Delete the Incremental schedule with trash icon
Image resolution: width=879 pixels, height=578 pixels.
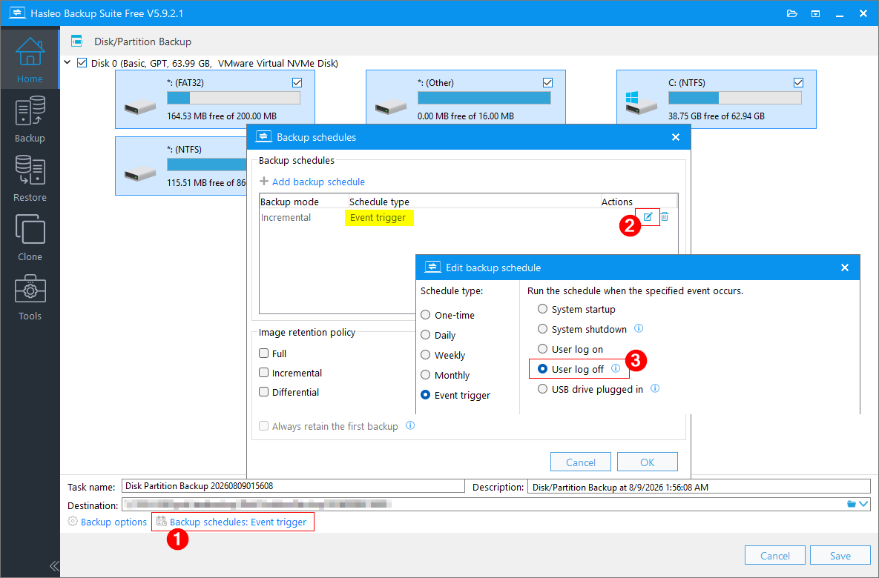(x=665, y=216)
